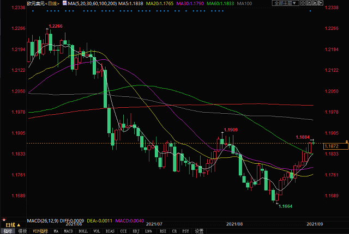349x234 pixels.
Task: Switch to the 指标 tab
Action: click(8, 231)
